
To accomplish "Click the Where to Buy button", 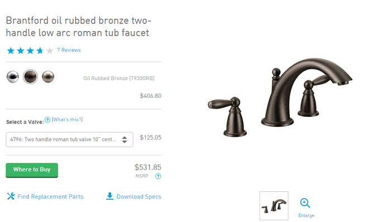I will pos(32,170).
